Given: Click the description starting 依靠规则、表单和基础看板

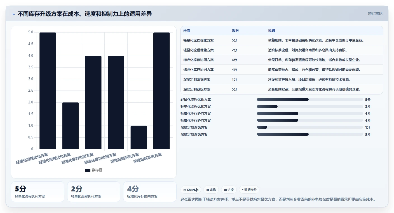Looking at the screenshot, I should 316,40.
